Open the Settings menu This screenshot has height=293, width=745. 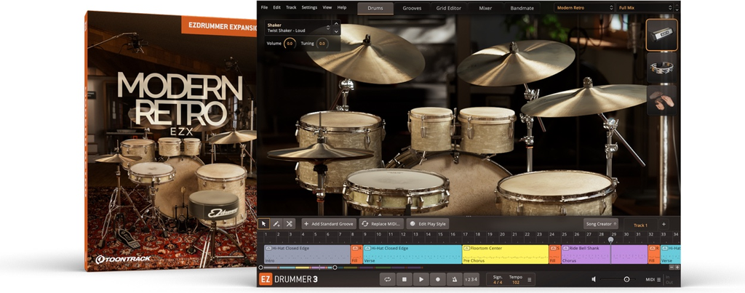309,7
